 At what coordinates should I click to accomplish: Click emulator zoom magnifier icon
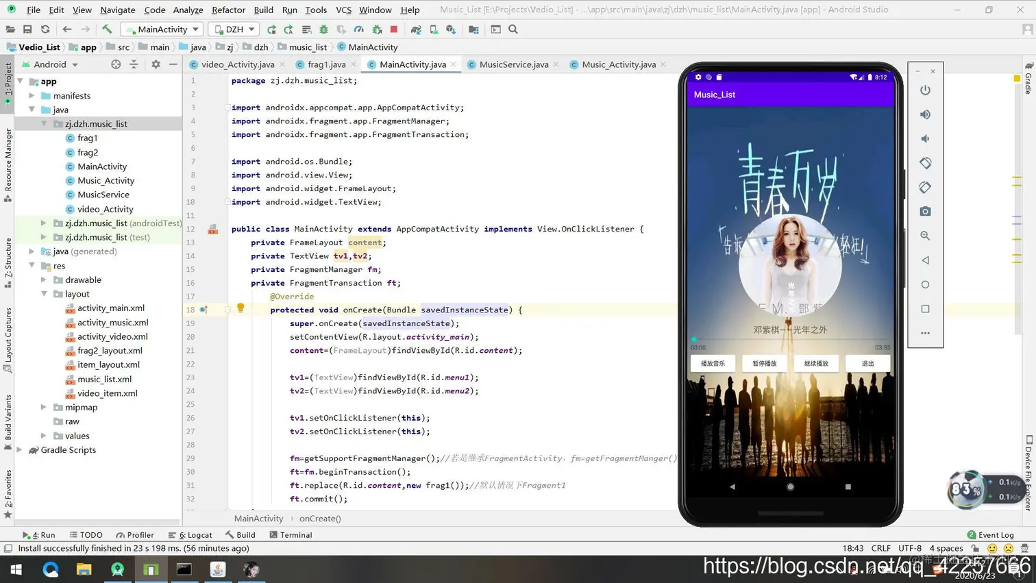point(925,236)
